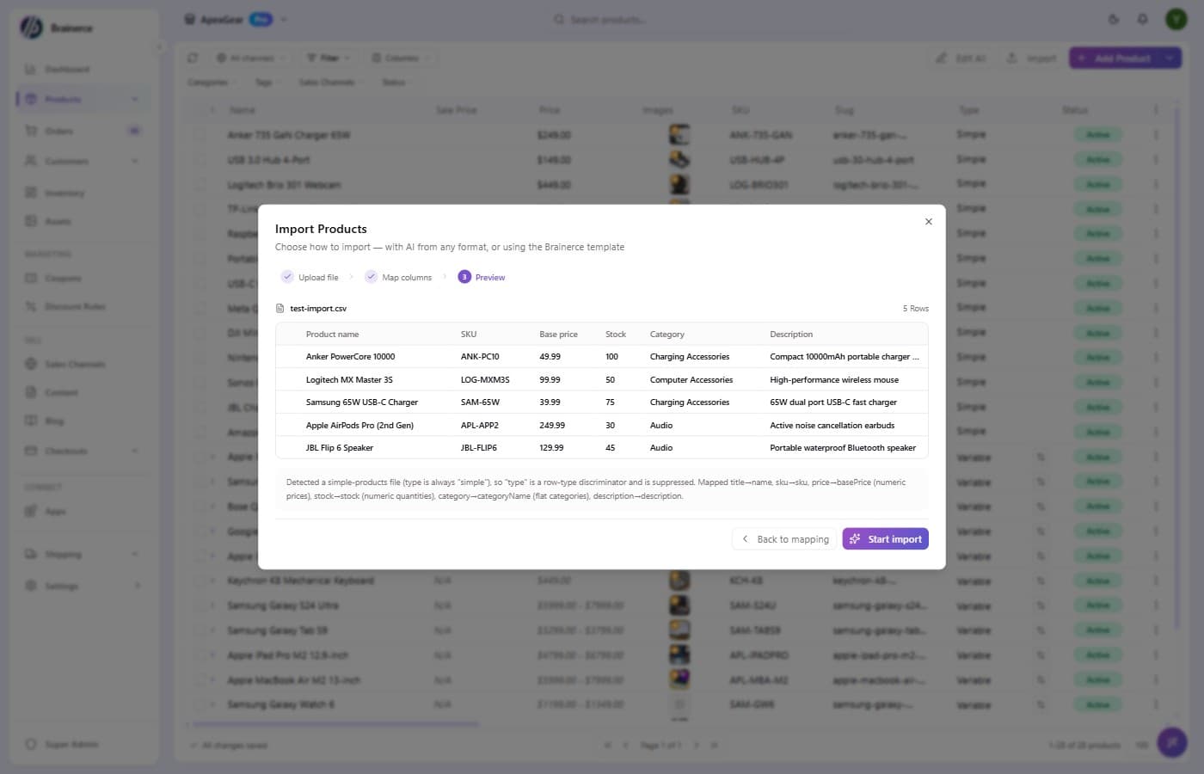
Task: Open Coupons in the background sidebar
Action: (x=63, y=278)
